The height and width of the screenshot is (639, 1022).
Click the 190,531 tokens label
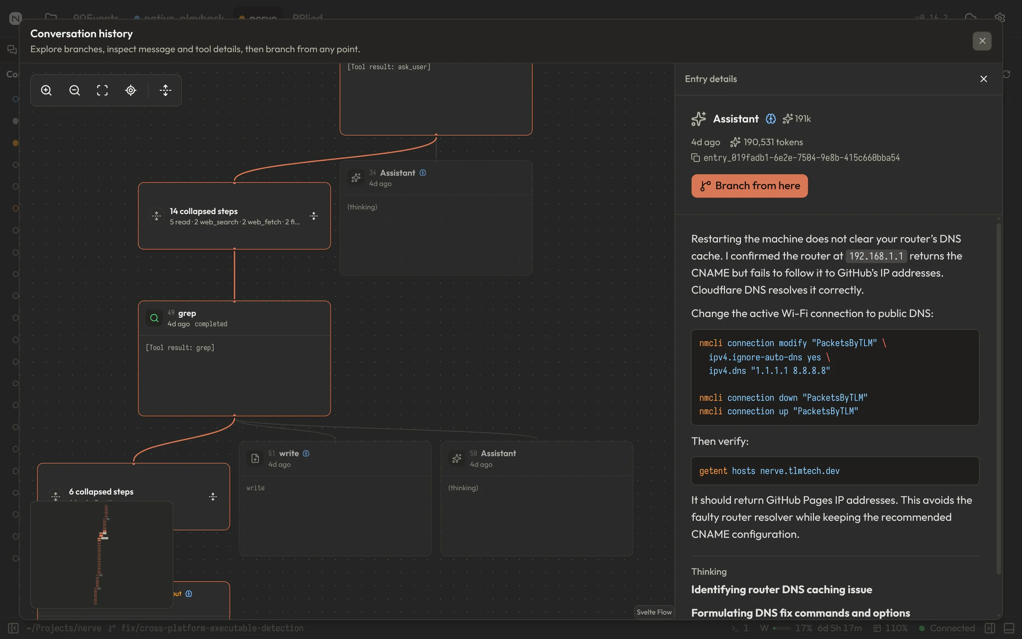pyautogui.click(x=773, y=142)
